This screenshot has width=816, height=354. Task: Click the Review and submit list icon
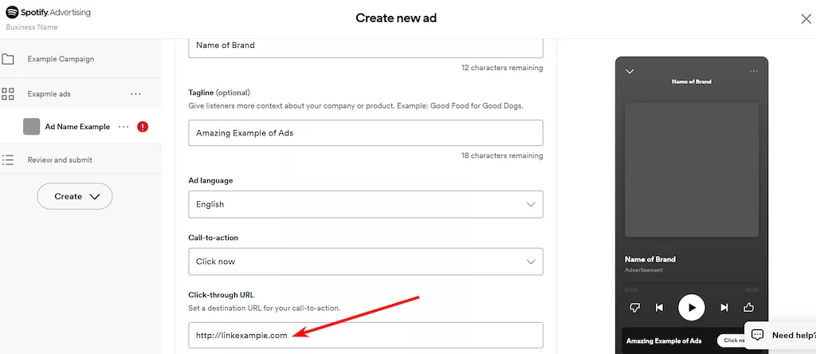[8, 159]
